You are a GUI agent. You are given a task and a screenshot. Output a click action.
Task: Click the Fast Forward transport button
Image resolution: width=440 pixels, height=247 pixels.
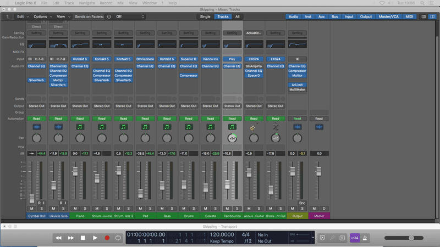click(71, 238)
